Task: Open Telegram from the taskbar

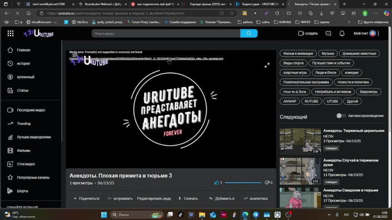Action: (x=256, y=215)
